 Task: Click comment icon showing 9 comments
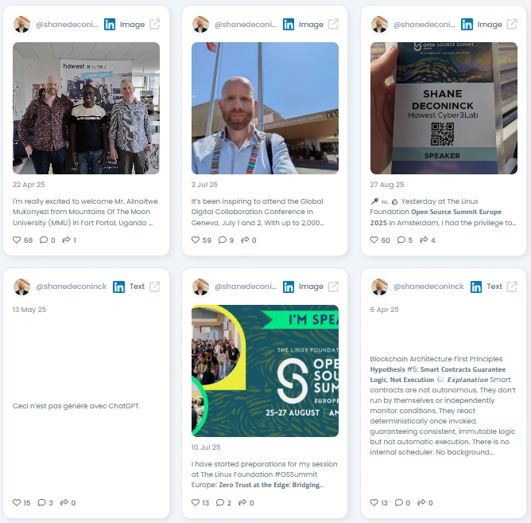click(x=222, y=240)
